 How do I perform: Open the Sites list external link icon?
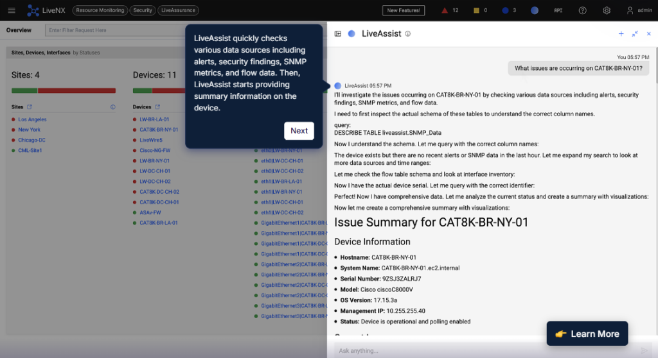click(30, 107)
